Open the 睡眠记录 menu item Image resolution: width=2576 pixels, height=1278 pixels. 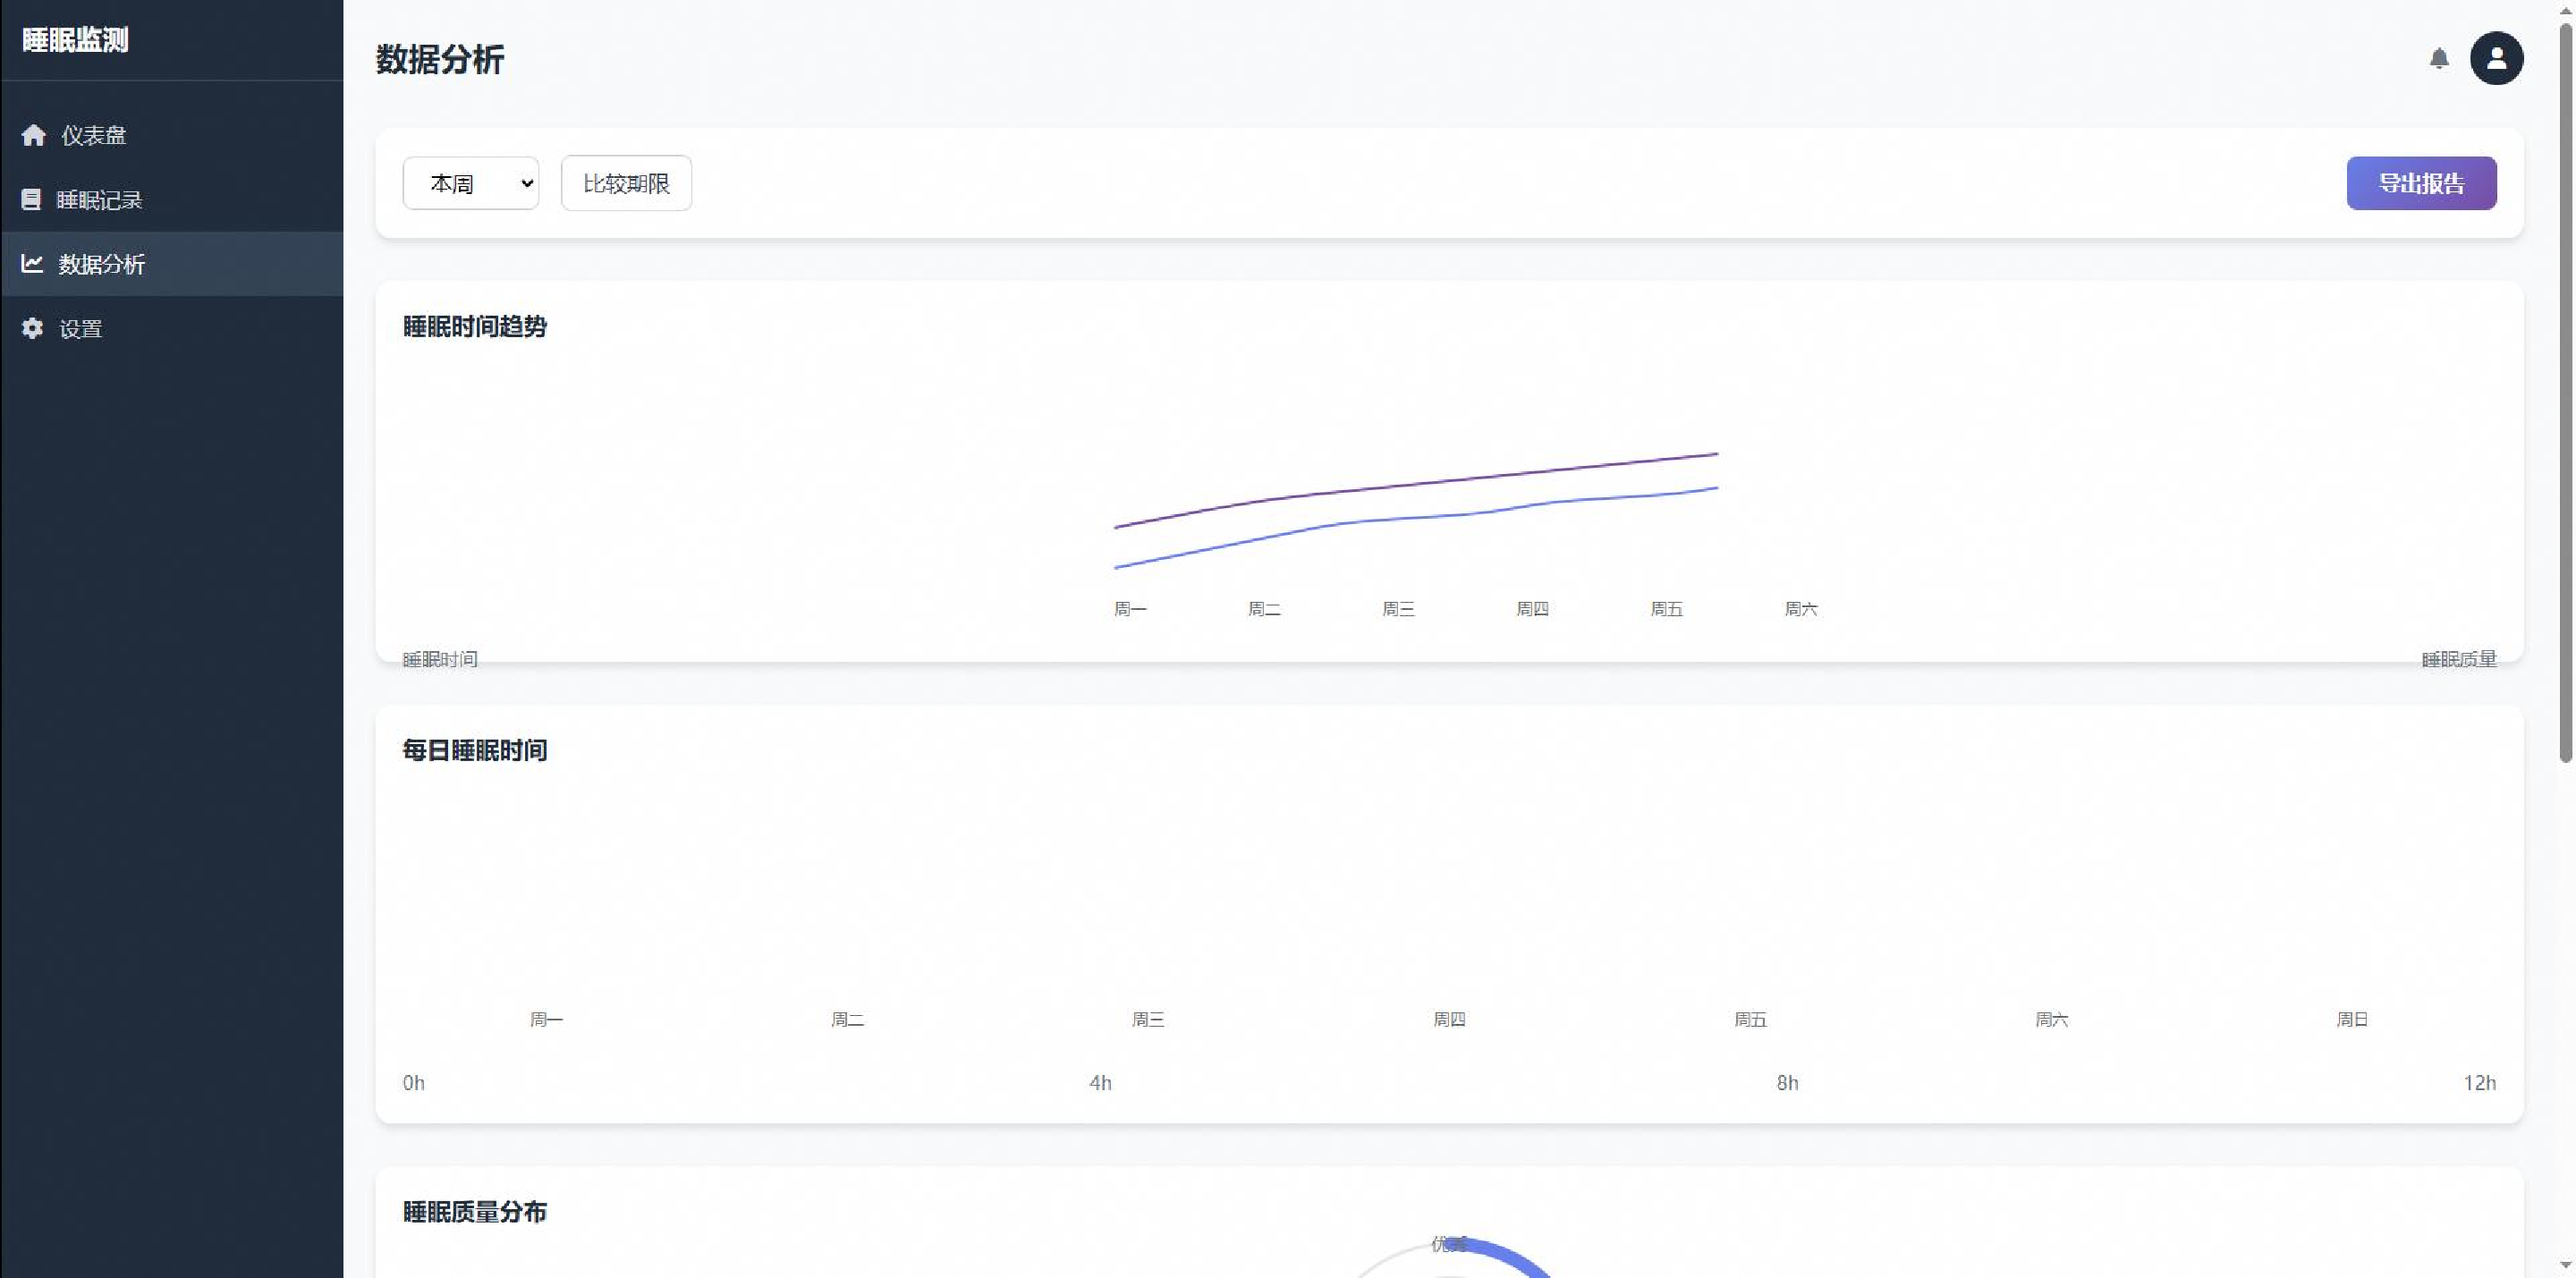99,200
